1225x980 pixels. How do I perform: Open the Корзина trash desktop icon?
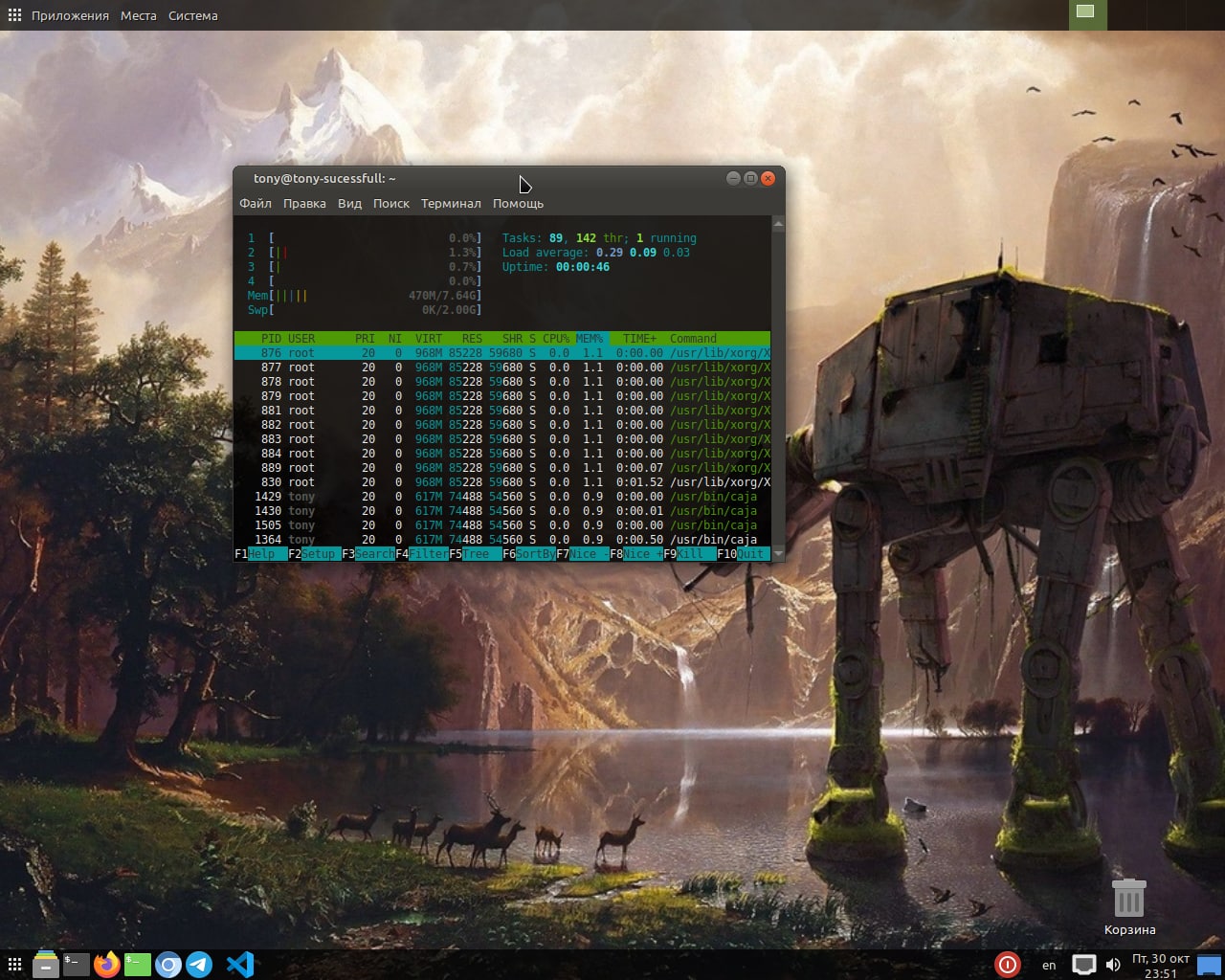click(1129, 907)
